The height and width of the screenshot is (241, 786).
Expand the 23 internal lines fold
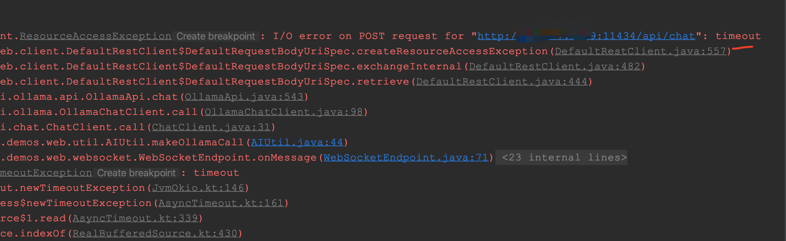564,157
